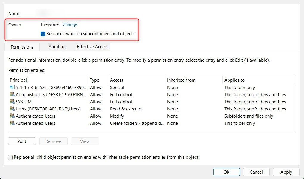
Task: Click the Inherited from column header
Action: click(x=181, y=80)
